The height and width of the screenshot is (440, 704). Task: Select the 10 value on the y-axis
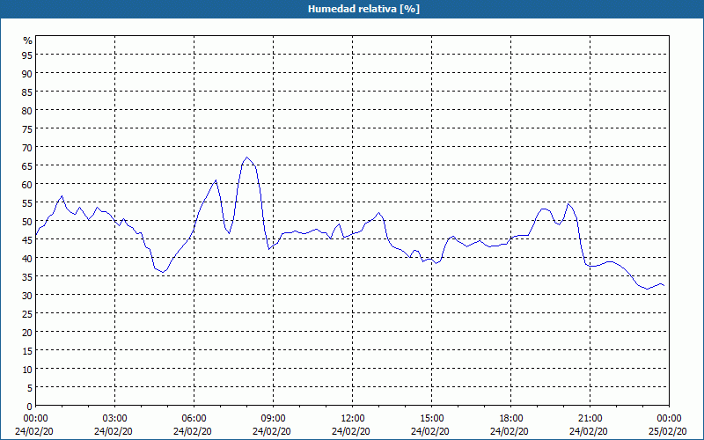pyautogui.click(x=27, y=369)
